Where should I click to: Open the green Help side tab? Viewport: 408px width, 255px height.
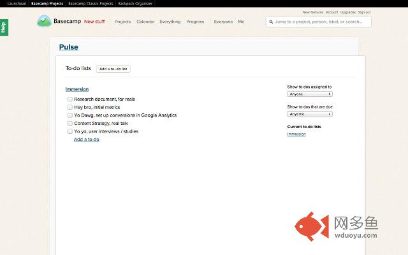tap(4, 27)
